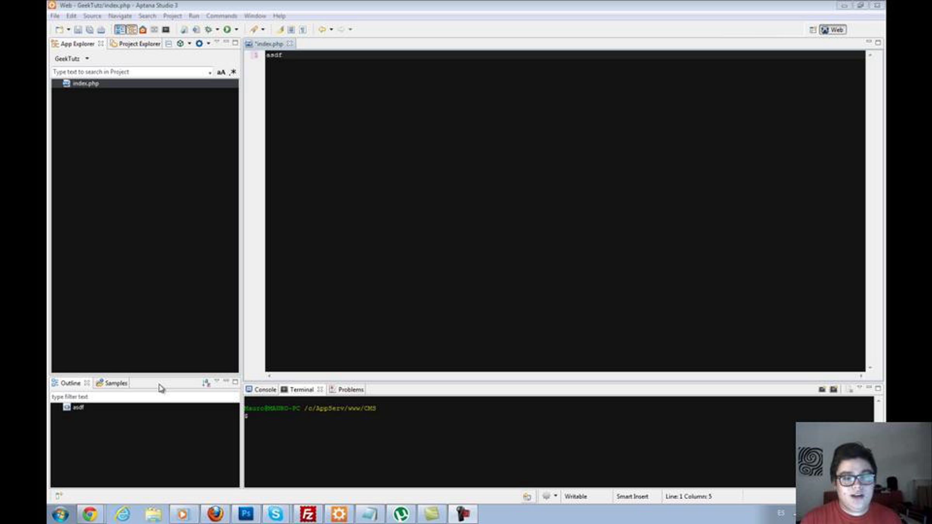Open the Terminal toolbar icon
932x524 pixels.
[166, 29]
